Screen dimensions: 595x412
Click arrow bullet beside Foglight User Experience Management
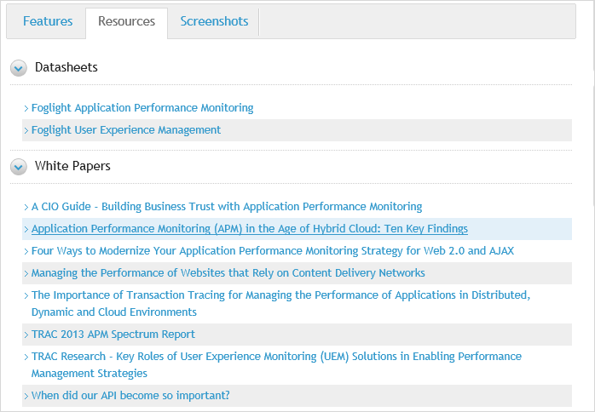tap(26, 131)
